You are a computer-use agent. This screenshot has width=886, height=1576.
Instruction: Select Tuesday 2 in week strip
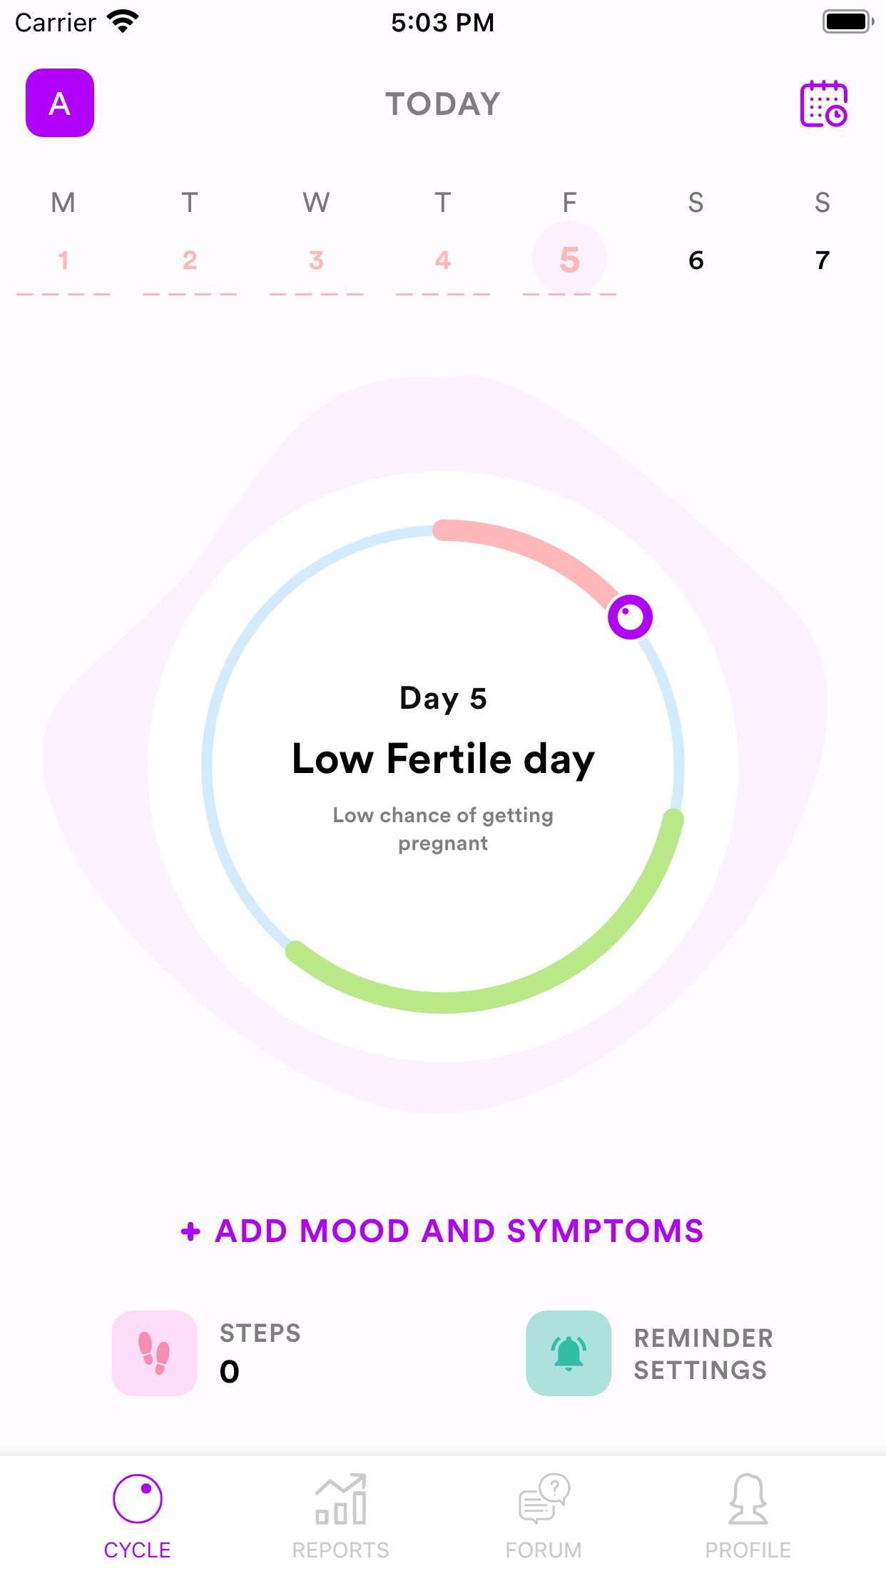(x=190, y=260)
